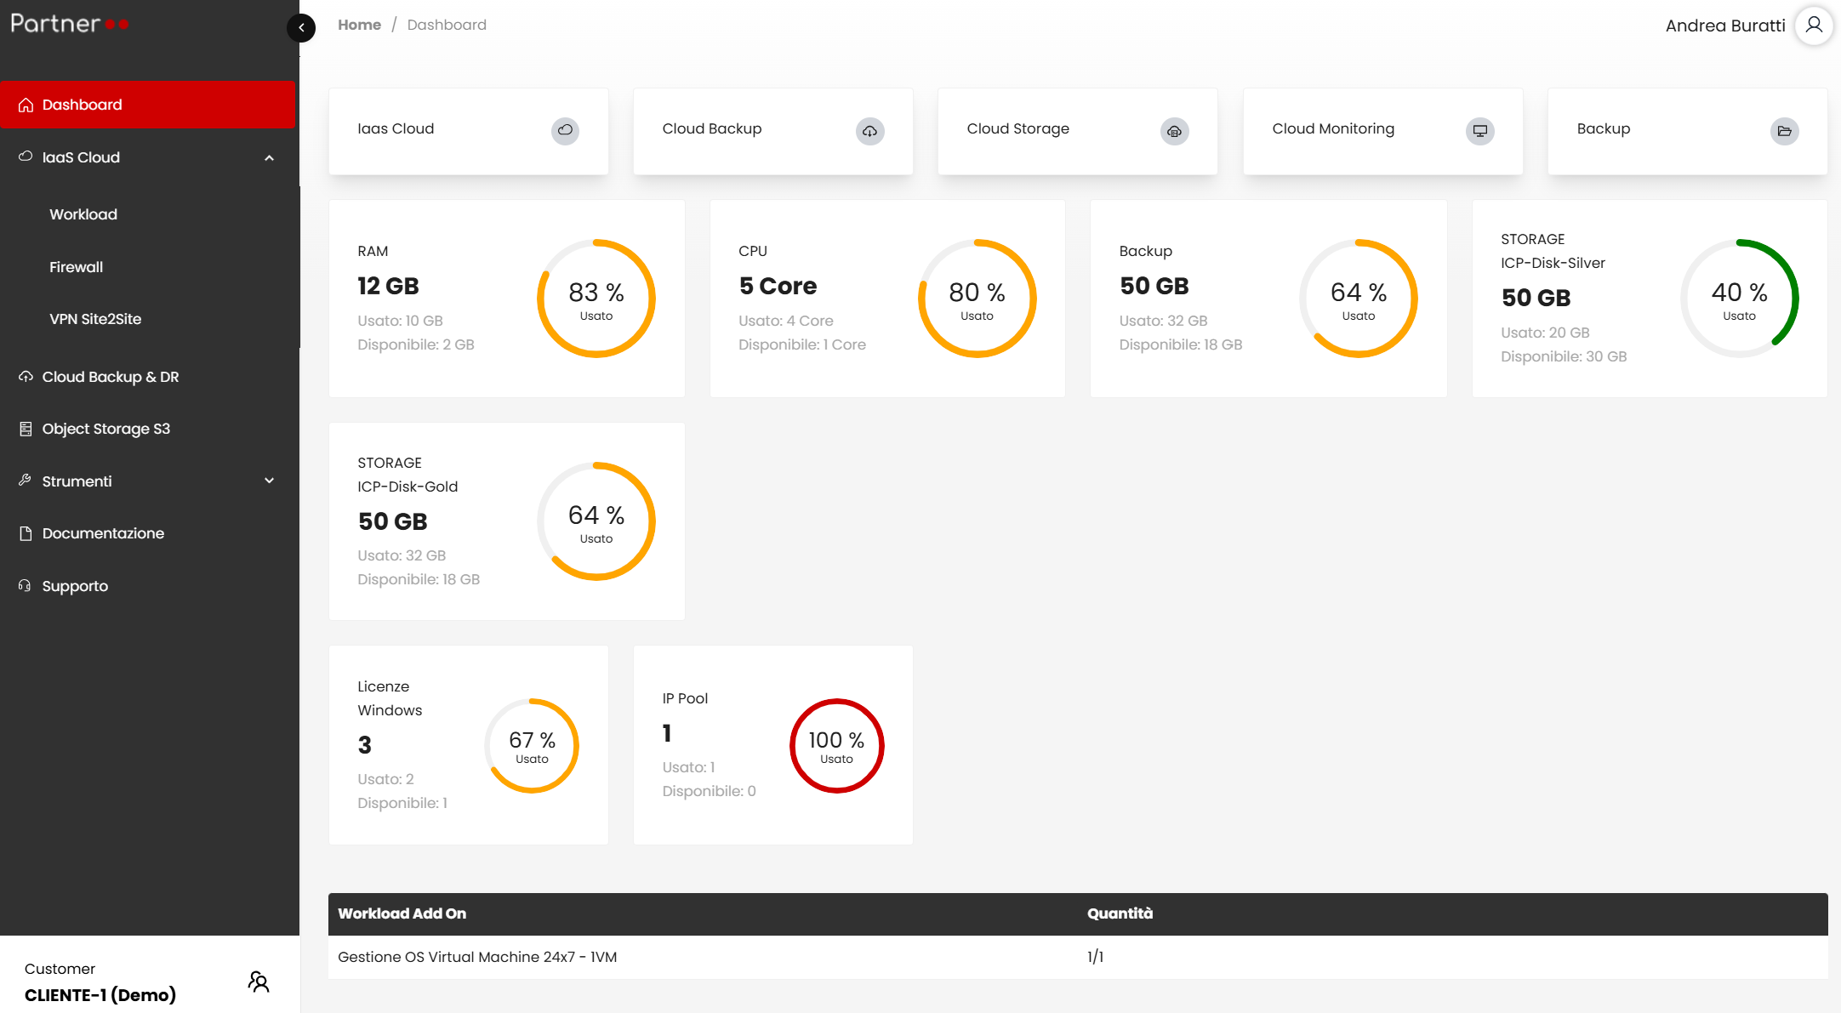1841x1013 pixels.
Task: Open Cloud Backup & DR section
Action: pyautogui.click(x=111, y=377)
